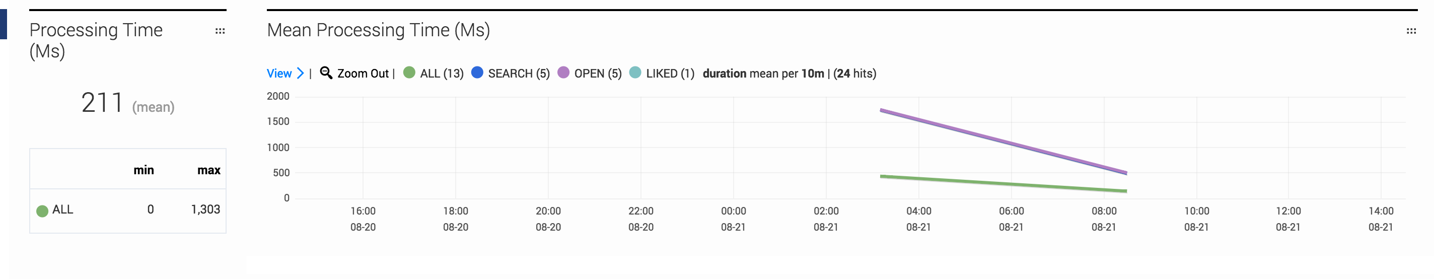Sort by max column header
This screenshot has height=279, width=1434.
point(209,170)
